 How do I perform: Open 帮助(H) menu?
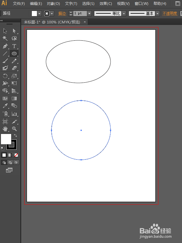point(160,4)
